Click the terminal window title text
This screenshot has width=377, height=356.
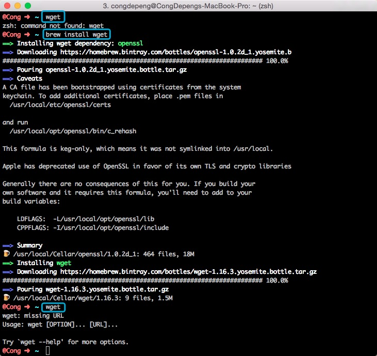[x=188, y=6]
